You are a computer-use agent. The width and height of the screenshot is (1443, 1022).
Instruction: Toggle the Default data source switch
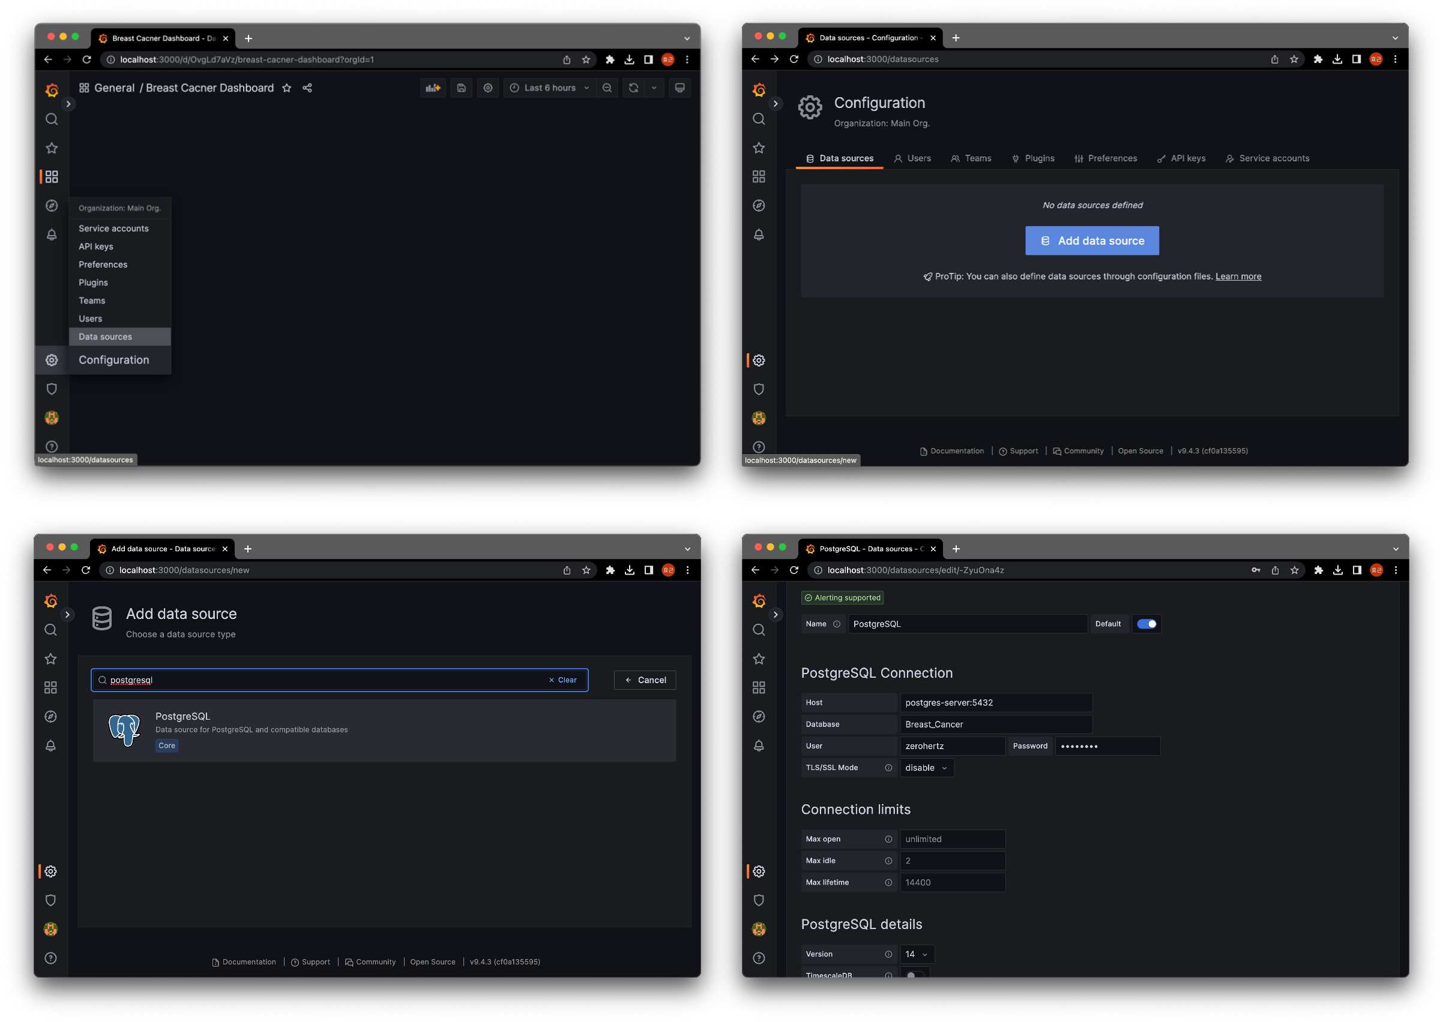click(x=1145, y=624)
